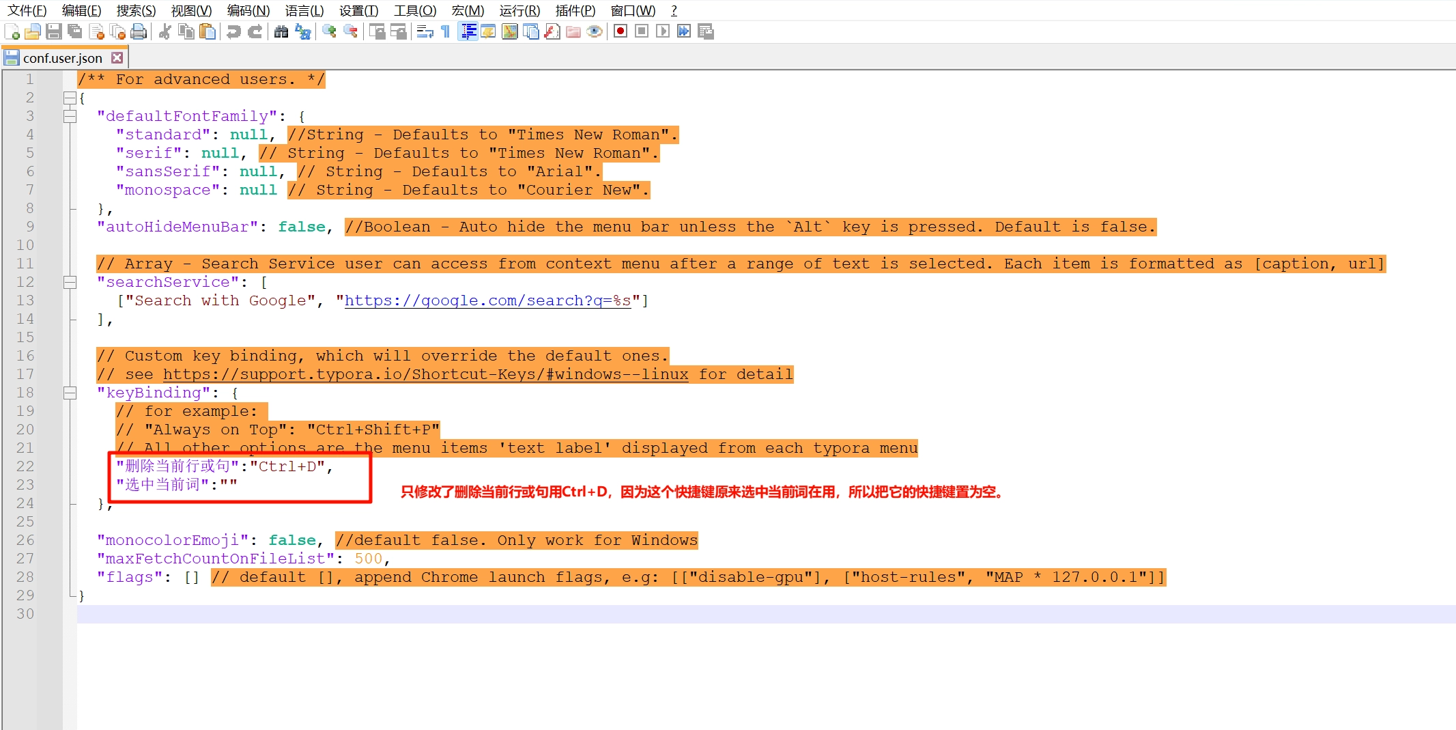Toggle the indent guide button
Screen dimensions: 1456x730
click(x=468, y=31)
